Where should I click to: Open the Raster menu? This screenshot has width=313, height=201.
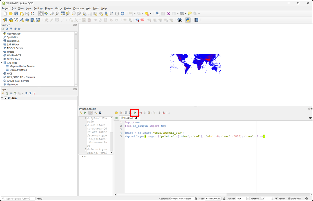click(x=68, y=8)
